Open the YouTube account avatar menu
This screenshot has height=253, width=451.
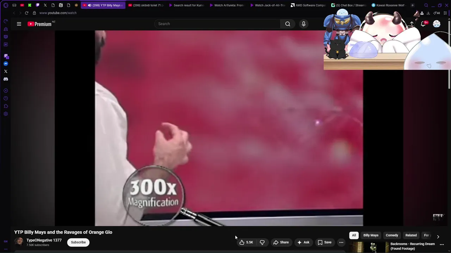coord(437,24)
